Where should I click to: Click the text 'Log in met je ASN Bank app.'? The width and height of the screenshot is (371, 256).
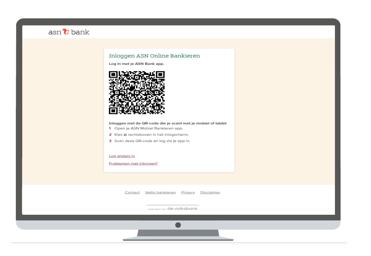point(136,64)
